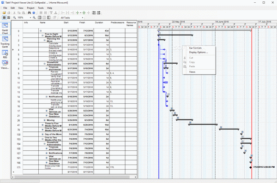Click the move-to-top arrow toolbar icon
The image size is (277, 183).
51,13
